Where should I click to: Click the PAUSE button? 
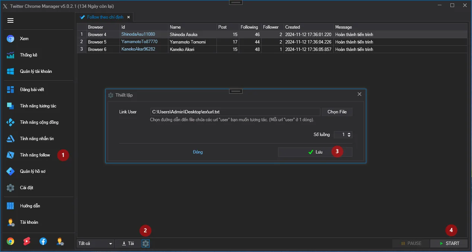(411, 243)
